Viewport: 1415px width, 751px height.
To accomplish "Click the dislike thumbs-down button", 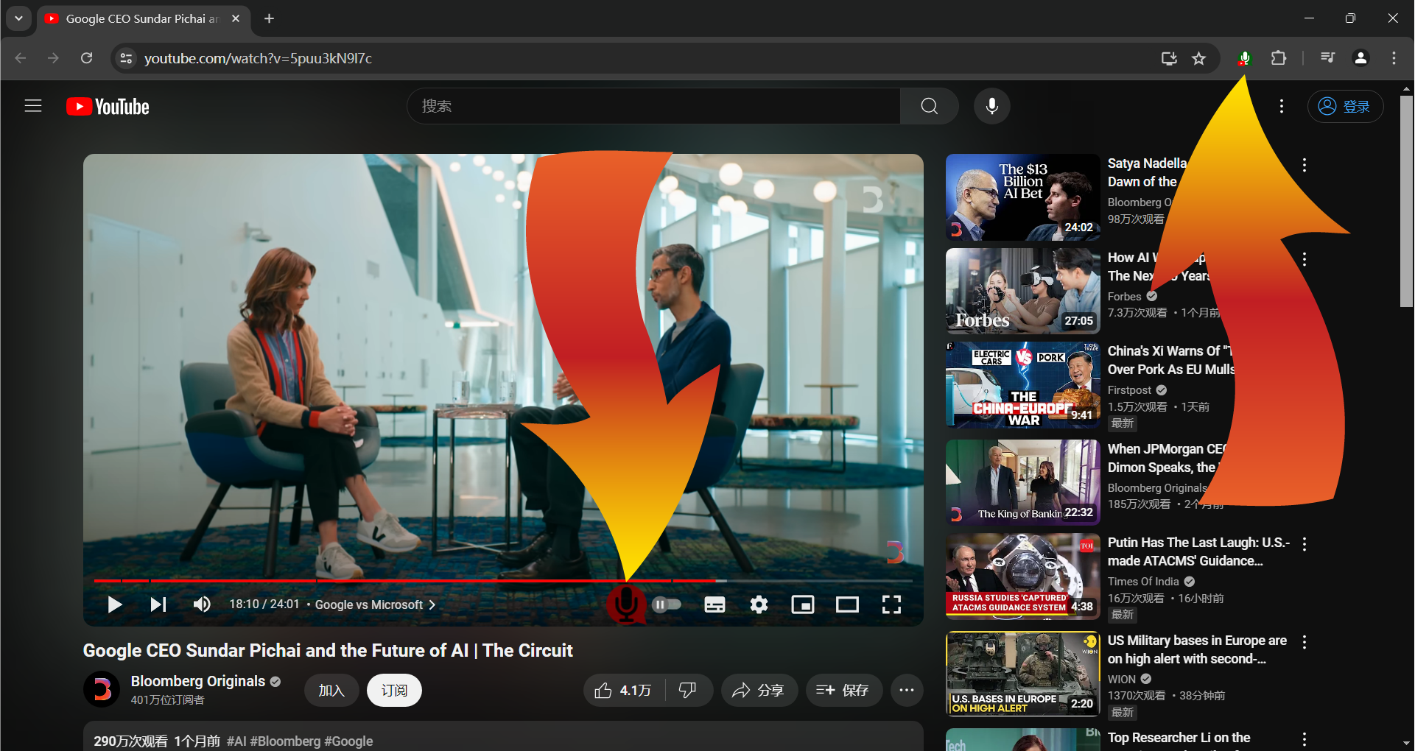I will pyautogui.click(x=688, y=690).
